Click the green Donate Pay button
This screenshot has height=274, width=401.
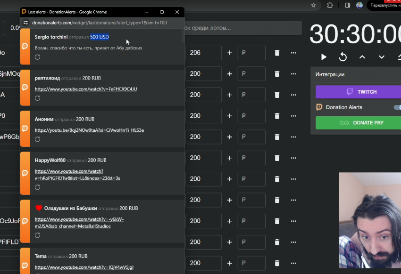pos(358,123)
